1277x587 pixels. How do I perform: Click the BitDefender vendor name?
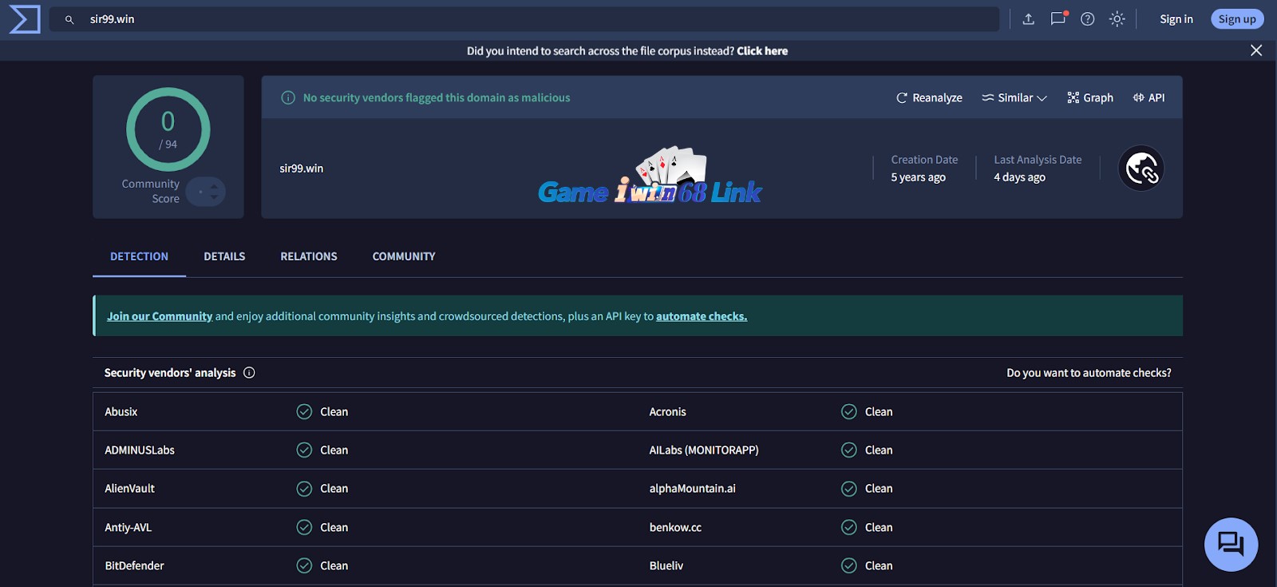point(134,566)
